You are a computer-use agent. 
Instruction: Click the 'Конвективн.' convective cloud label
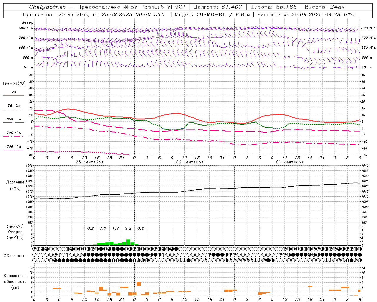click(15, 276)
